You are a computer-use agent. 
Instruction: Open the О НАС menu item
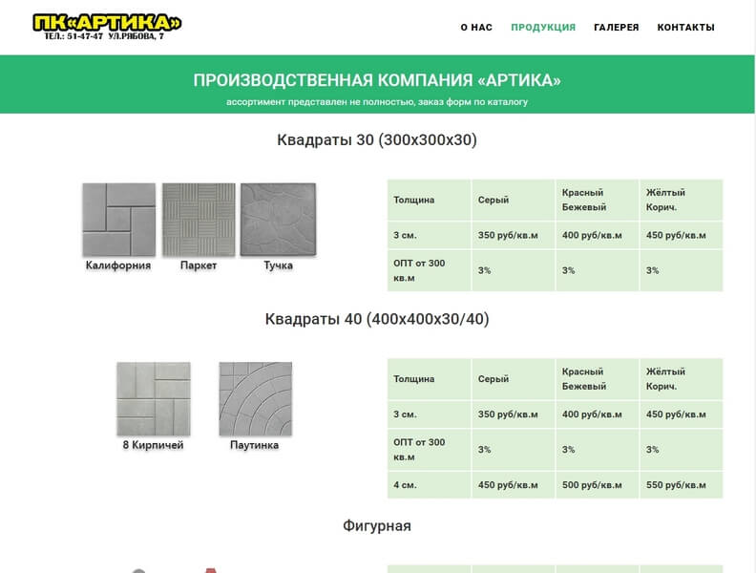(476, 28)
